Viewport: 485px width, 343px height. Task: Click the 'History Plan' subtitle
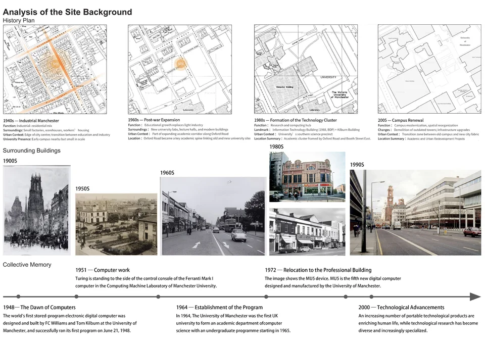[19, 20]
